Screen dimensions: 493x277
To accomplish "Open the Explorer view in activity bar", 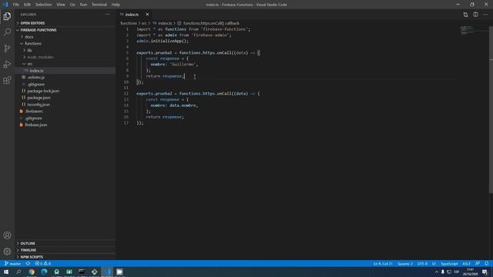I will coord(7,16).
